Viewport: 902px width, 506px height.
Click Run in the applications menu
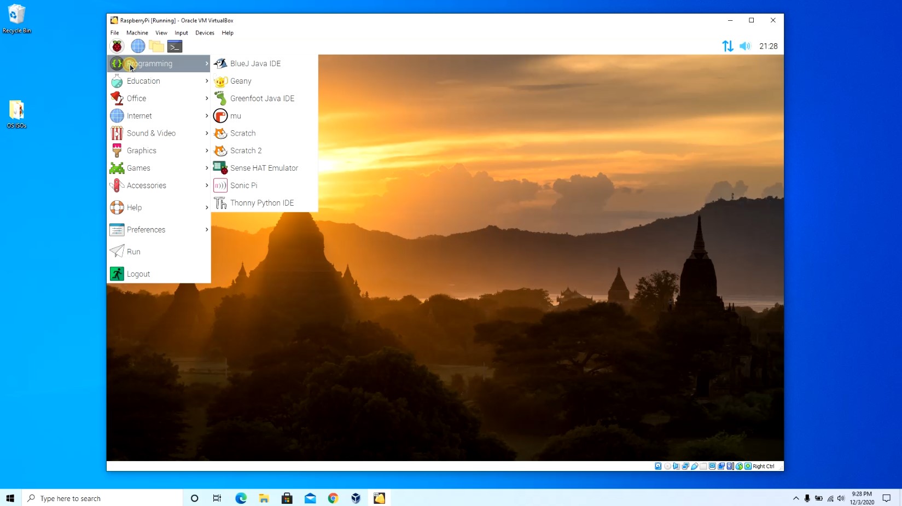(x=133, y=252)
